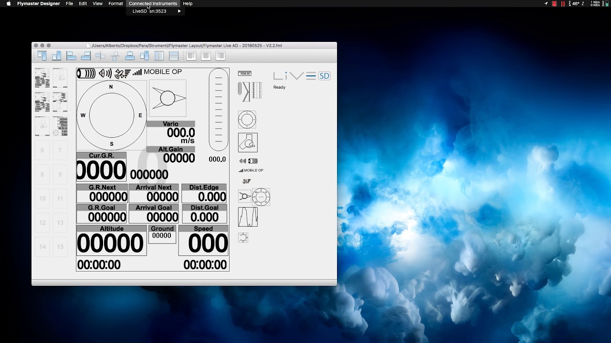The height and width of the screenshot is (343, 611).
Task: Click the stacked-boxes vertical distribute icon
Action: pyautogui.click(x=130, y=56)
